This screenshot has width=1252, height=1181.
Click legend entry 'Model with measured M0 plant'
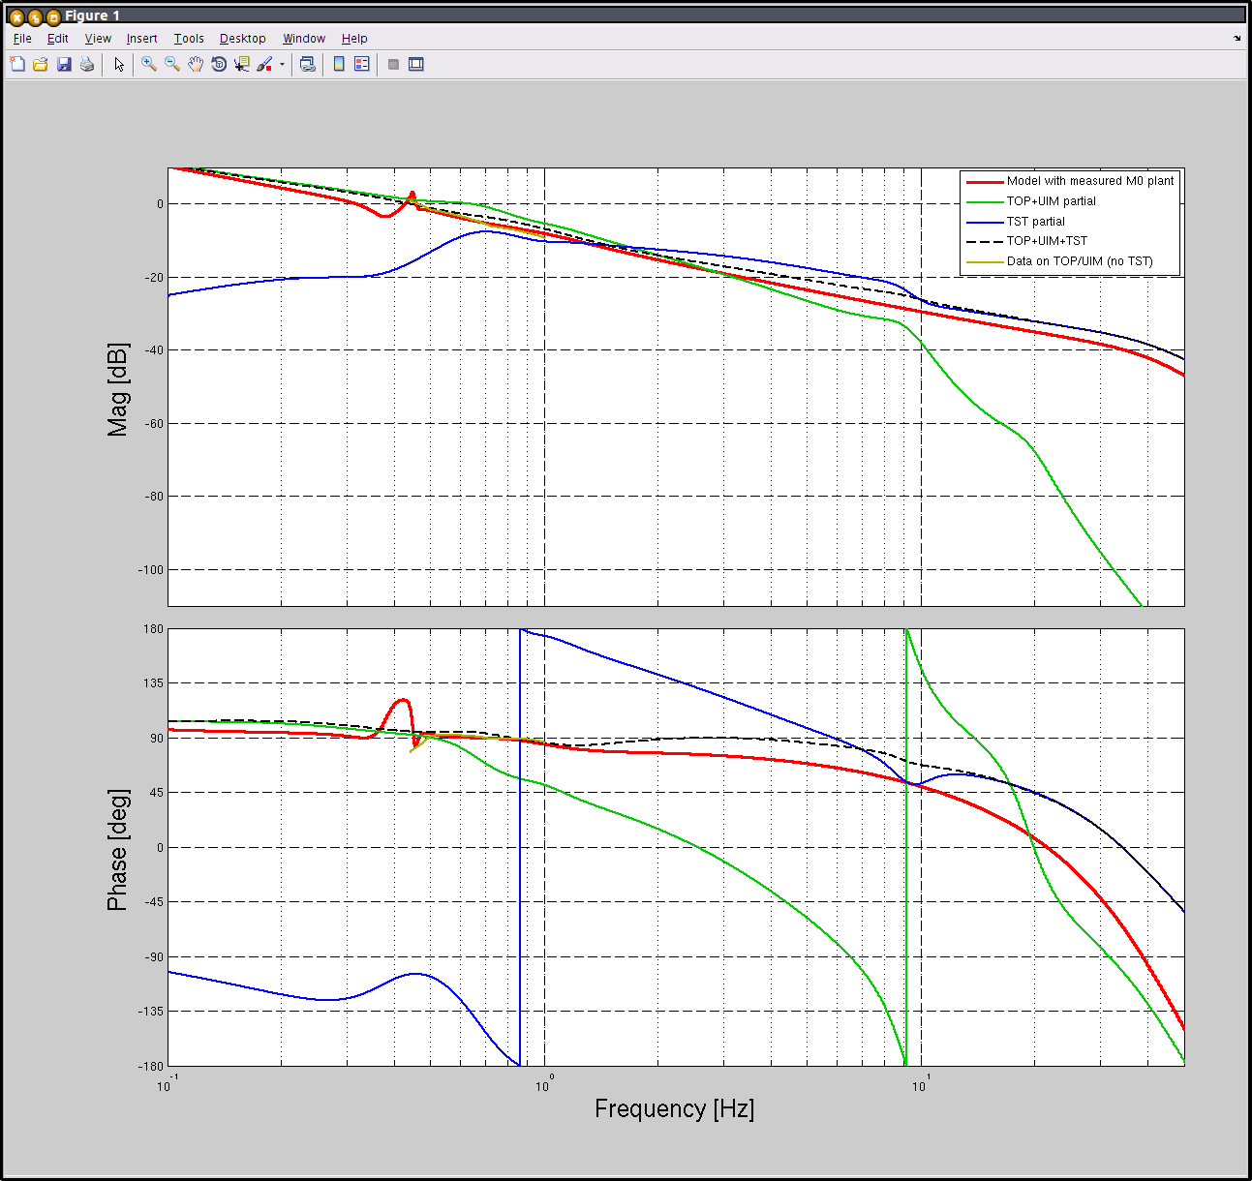click(x=1090, y=181)
